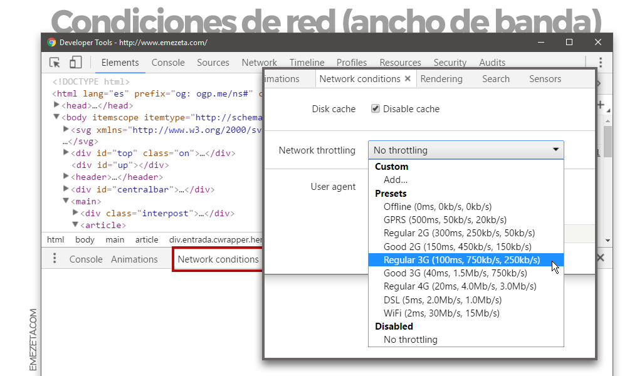Click body in the breadcrumb bar
The image size is (642, 376).
85,240
